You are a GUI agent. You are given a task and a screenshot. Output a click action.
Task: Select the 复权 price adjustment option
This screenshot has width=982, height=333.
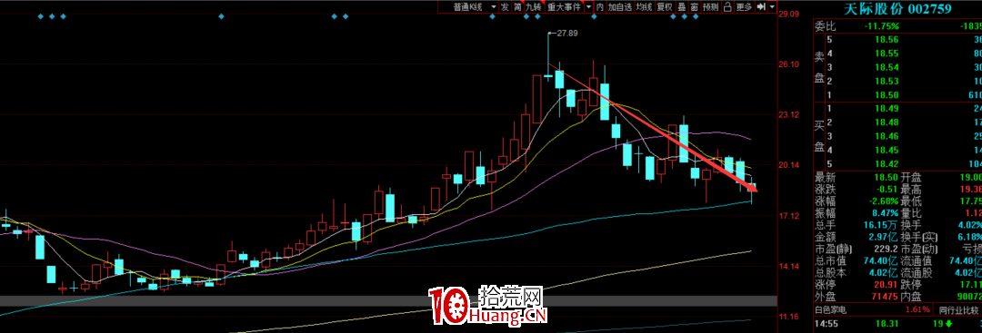point(665,7)
